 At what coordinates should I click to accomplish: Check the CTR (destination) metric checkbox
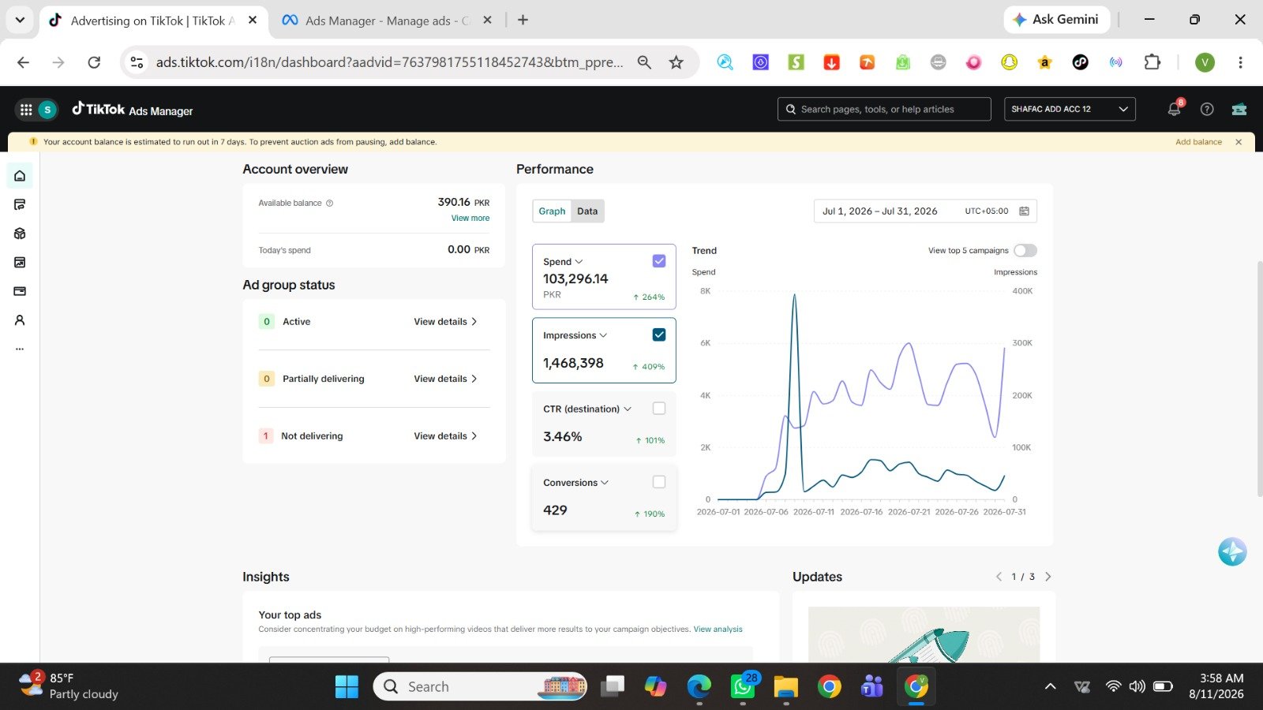tap(659, 409)
